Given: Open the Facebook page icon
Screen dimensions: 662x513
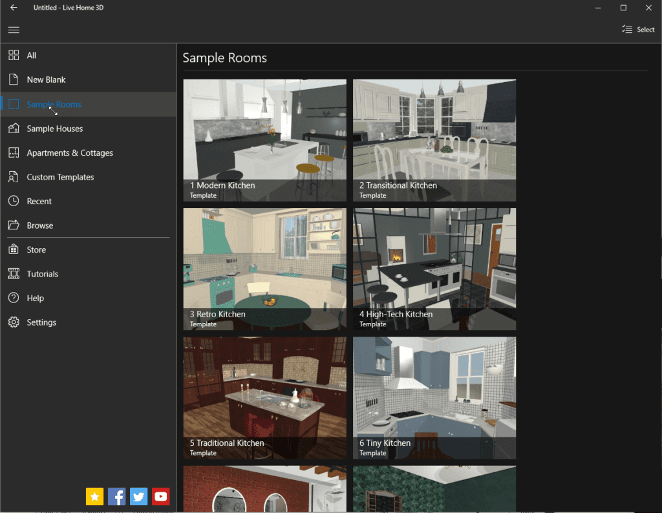Looking at the screenshot, I should 116,497.
